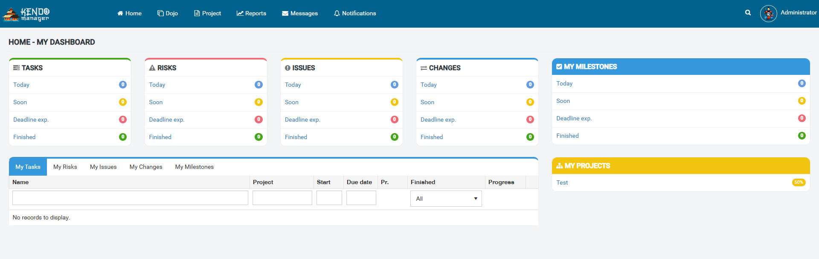Focus the Start date filter field
This screenshot has height=259, width=819.
click(x=329, y=198)
